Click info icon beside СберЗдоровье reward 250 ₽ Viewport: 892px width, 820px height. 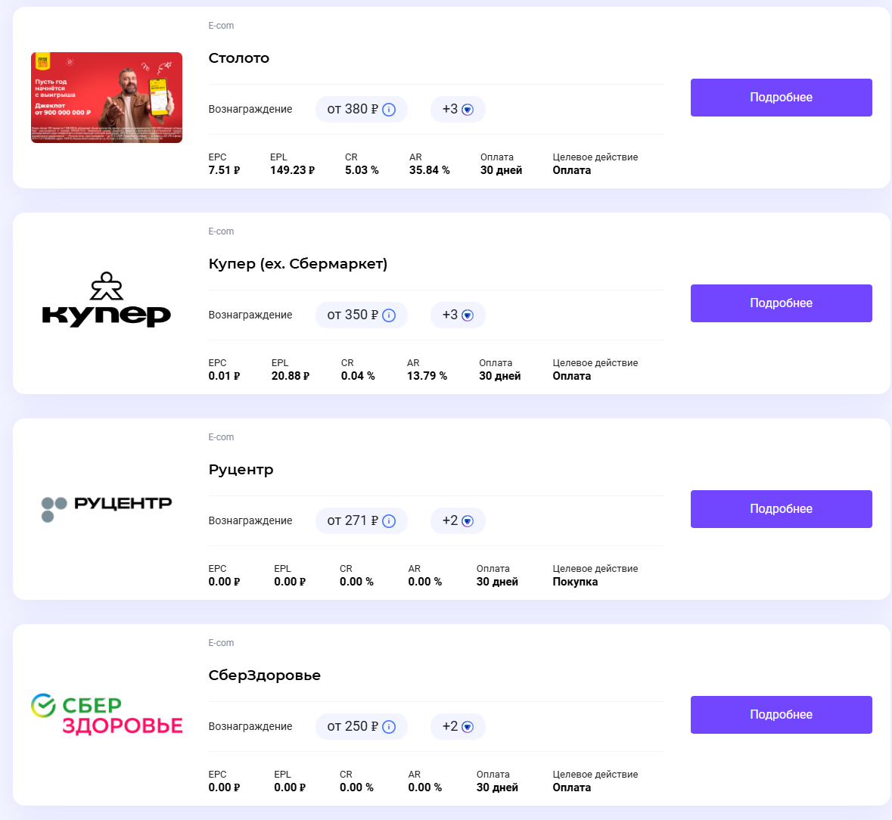(x=389, y=727)
